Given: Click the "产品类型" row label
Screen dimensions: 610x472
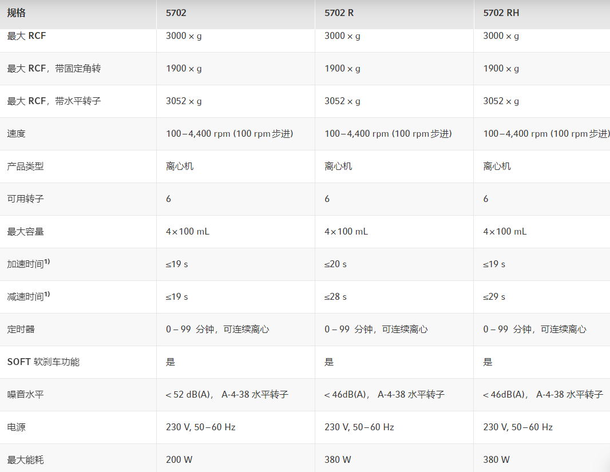Looking at the screenshot, I should click(x=25, y=166).
